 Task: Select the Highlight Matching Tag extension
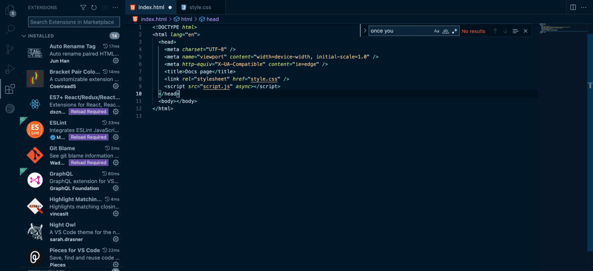[73, 207]
